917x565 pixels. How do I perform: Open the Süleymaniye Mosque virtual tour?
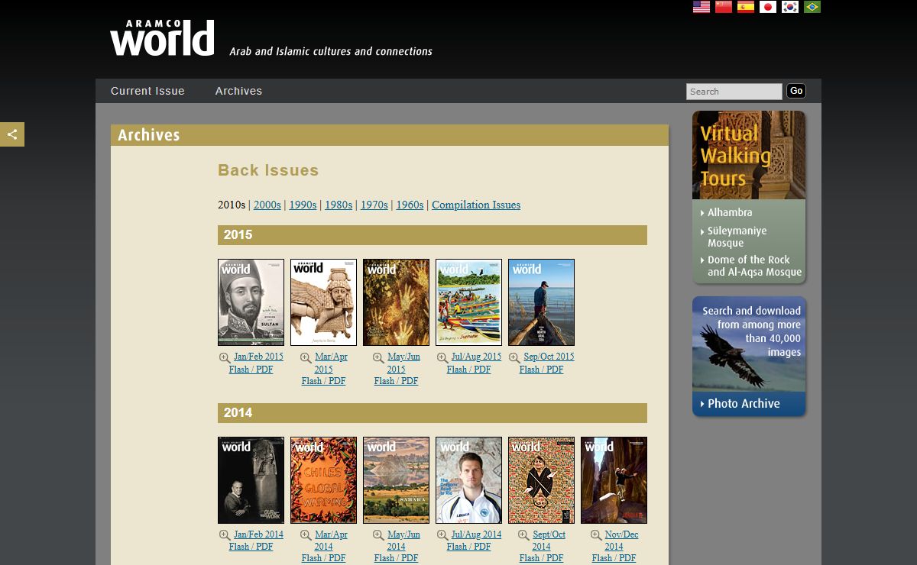click(737, 237)
